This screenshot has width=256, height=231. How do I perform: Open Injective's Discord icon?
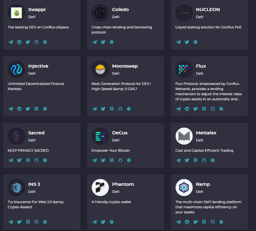tap(37, 109)
